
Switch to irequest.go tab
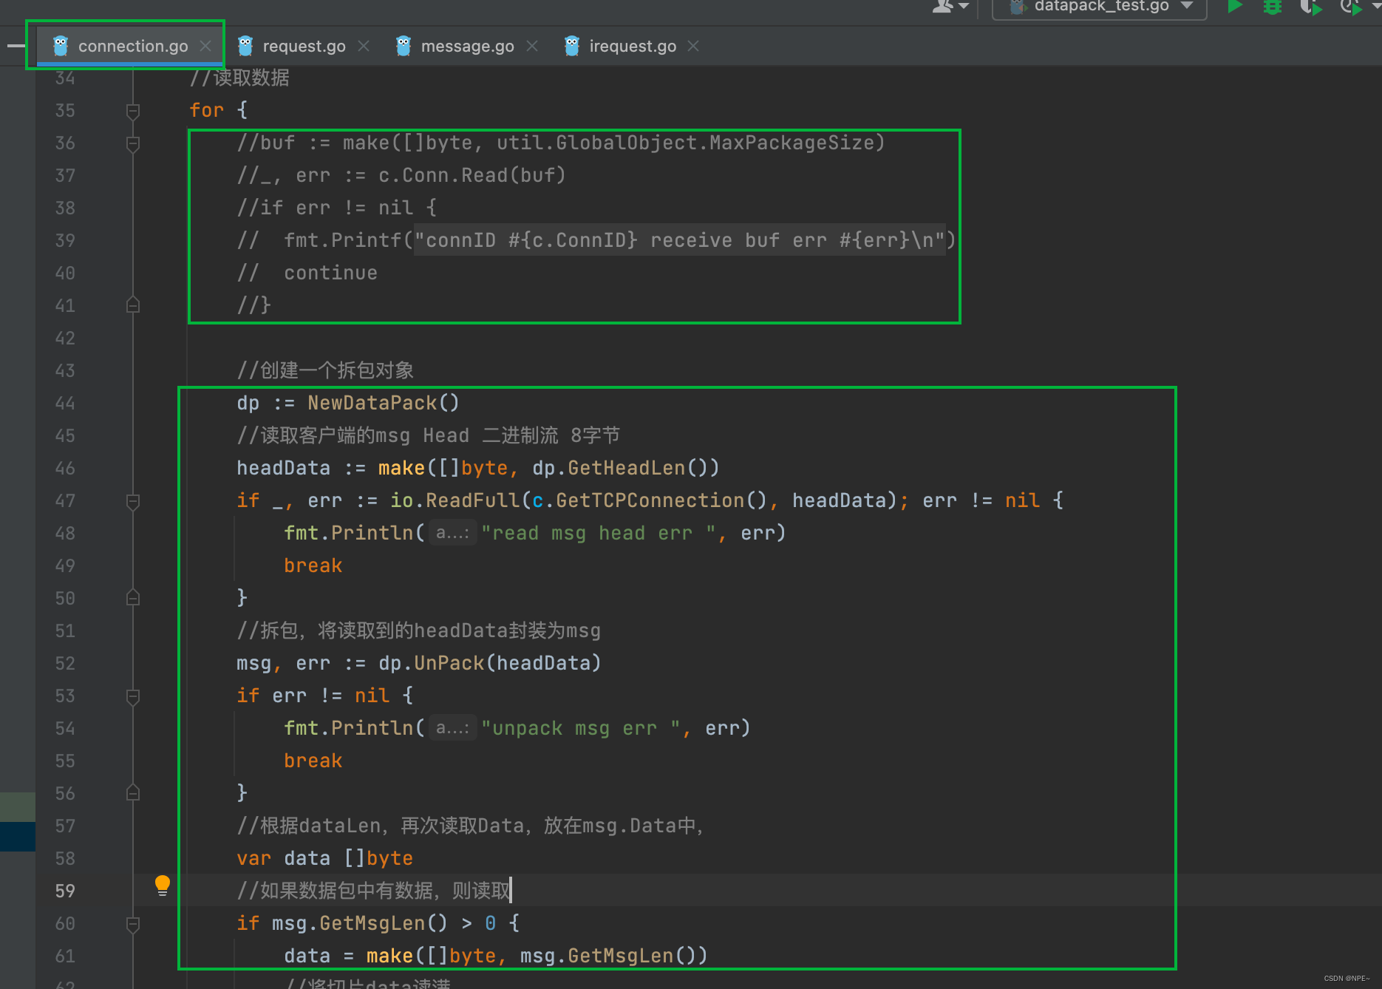click(633, 46)
